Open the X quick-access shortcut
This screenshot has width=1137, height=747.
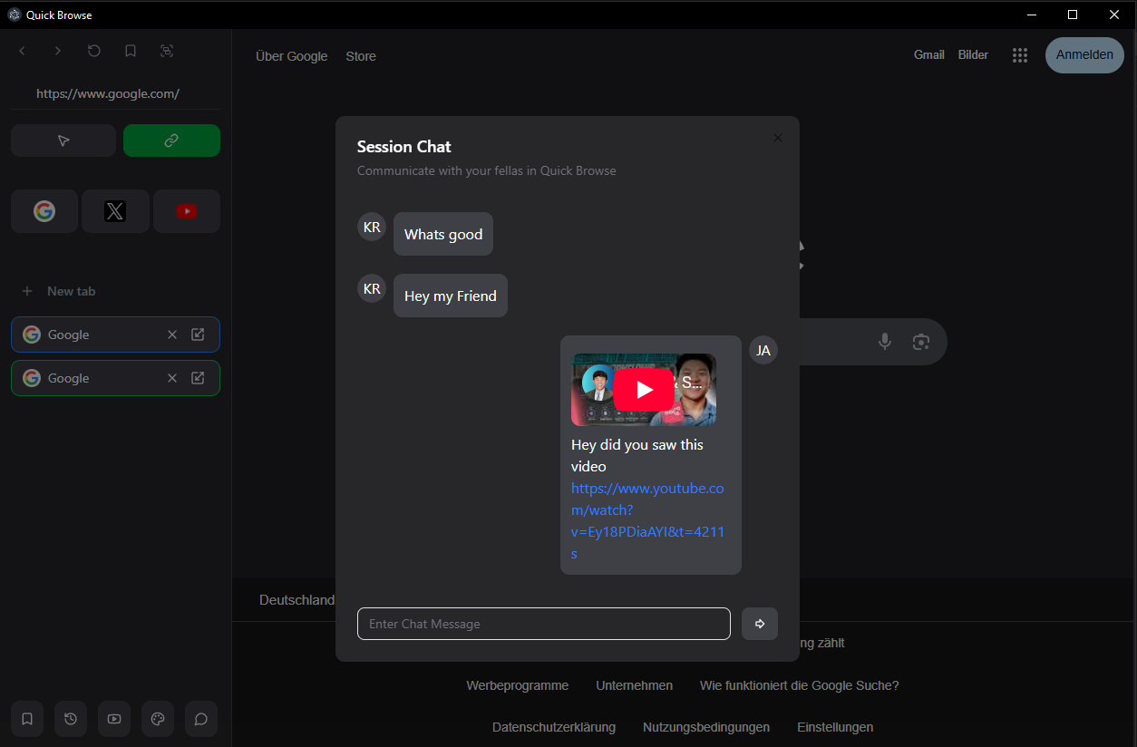click(115, 211)
